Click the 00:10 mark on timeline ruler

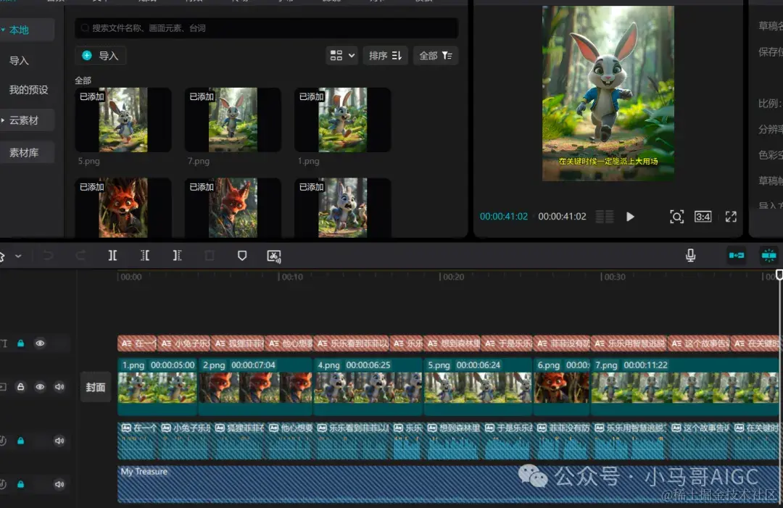point(291,277)
